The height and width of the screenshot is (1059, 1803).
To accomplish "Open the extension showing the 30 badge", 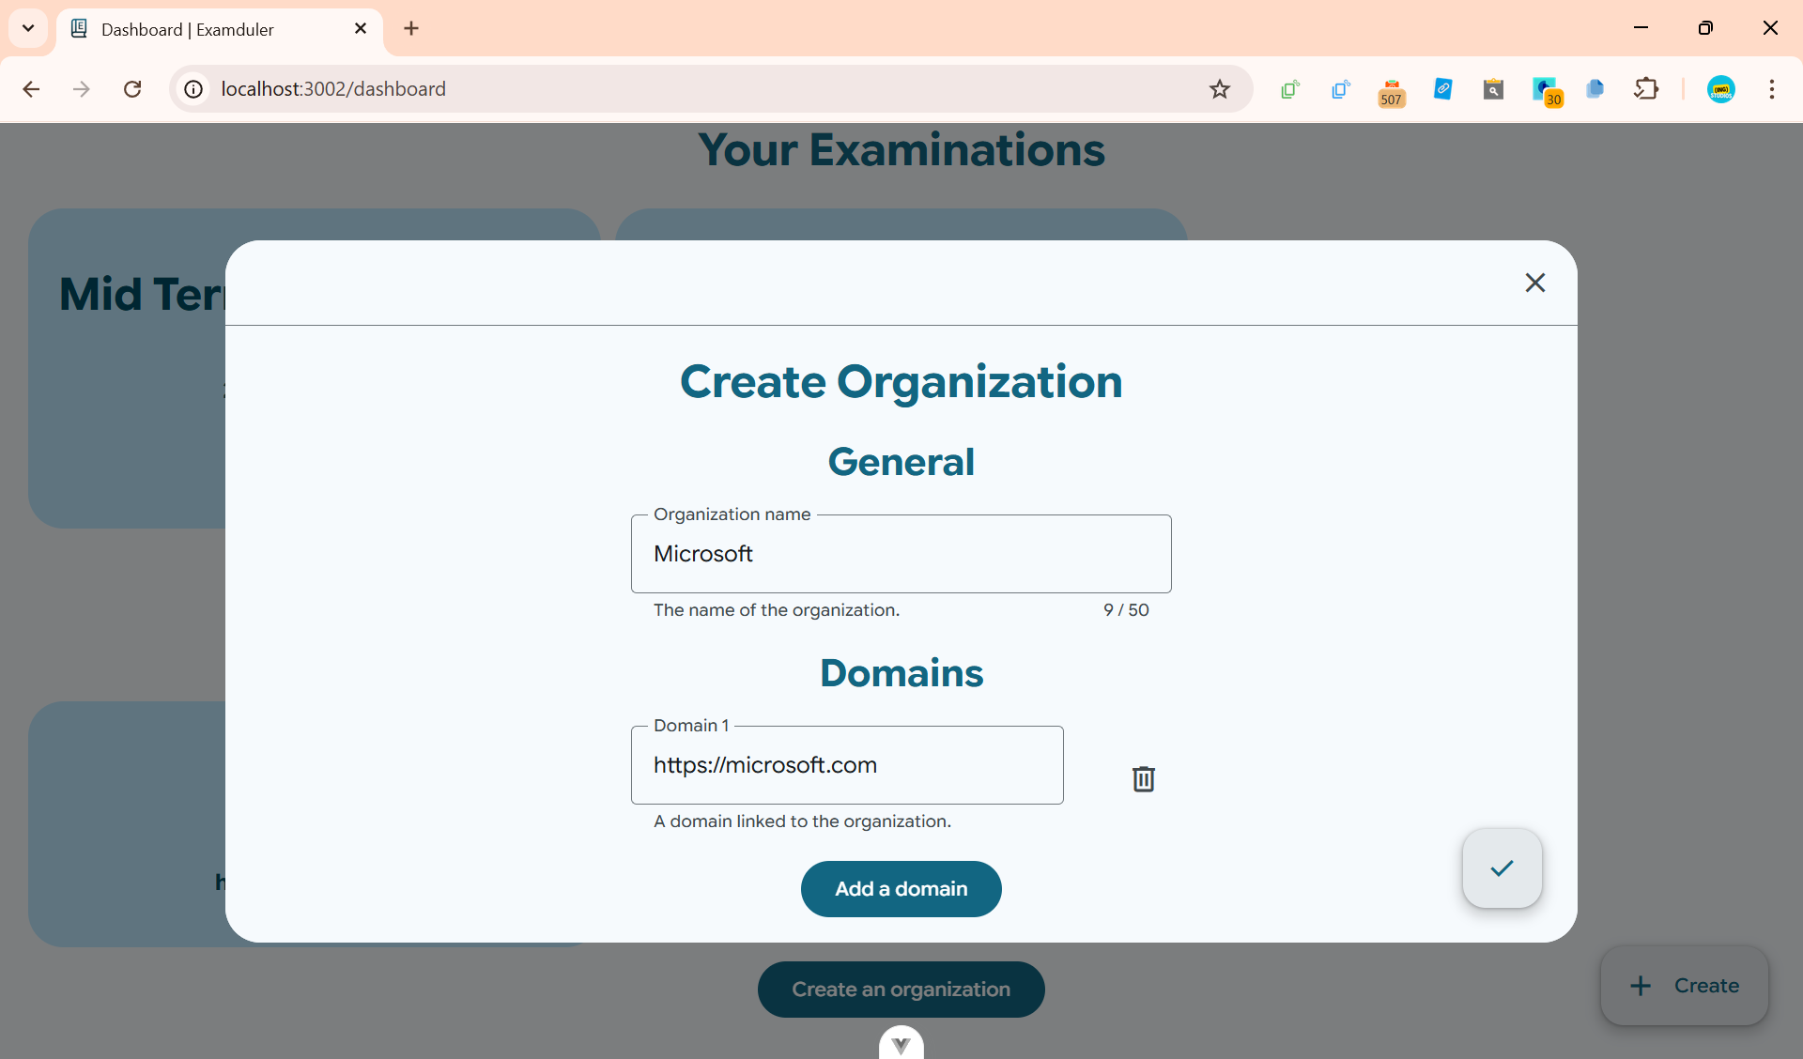I will 1546,90.
